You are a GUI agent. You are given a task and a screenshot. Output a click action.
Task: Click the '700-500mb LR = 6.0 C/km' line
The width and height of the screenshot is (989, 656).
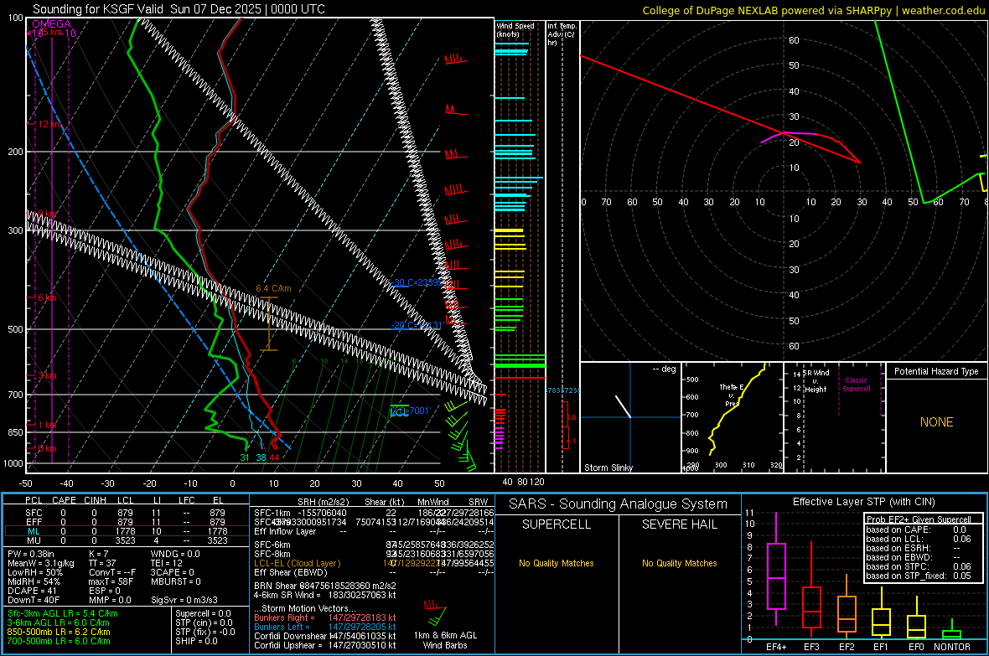tap(59, 641)
